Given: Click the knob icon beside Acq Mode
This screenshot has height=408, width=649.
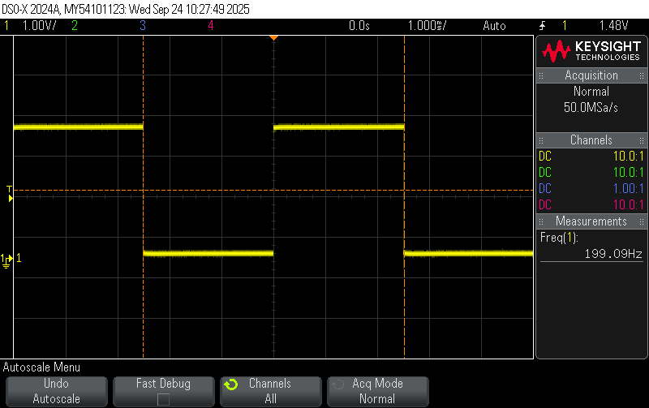Looking at the screenshot, I should point(338,384).
